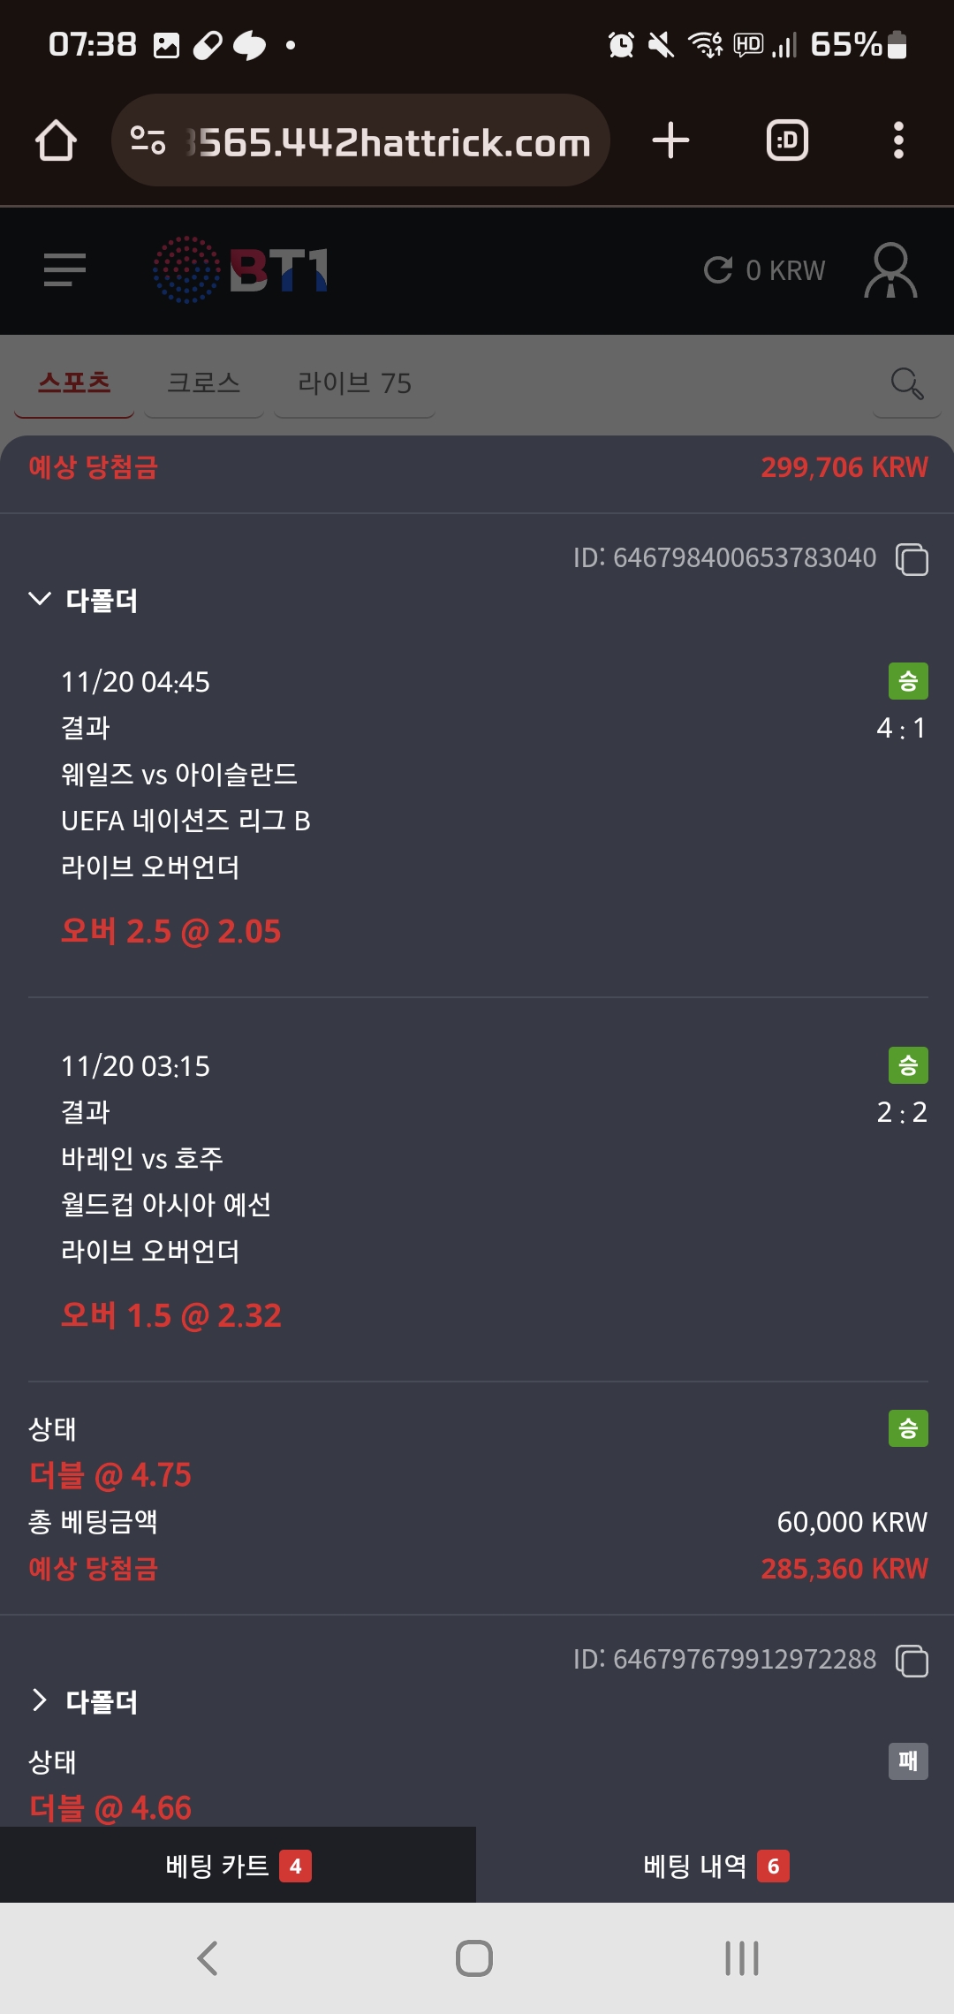Open the user account profile icon
The image size is (954, 2014).
tap(890, 269)
